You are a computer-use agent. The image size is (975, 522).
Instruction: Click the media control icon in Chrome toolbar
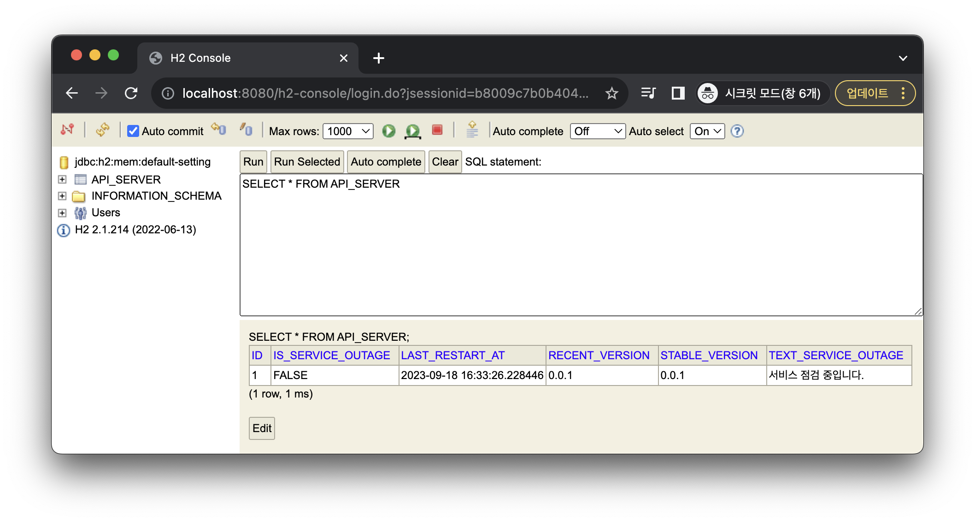click(648, 93)
